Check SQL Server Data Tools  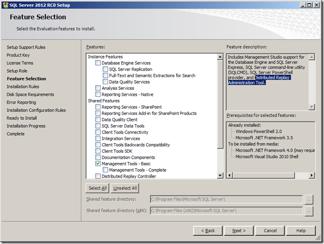click(98, 126)
